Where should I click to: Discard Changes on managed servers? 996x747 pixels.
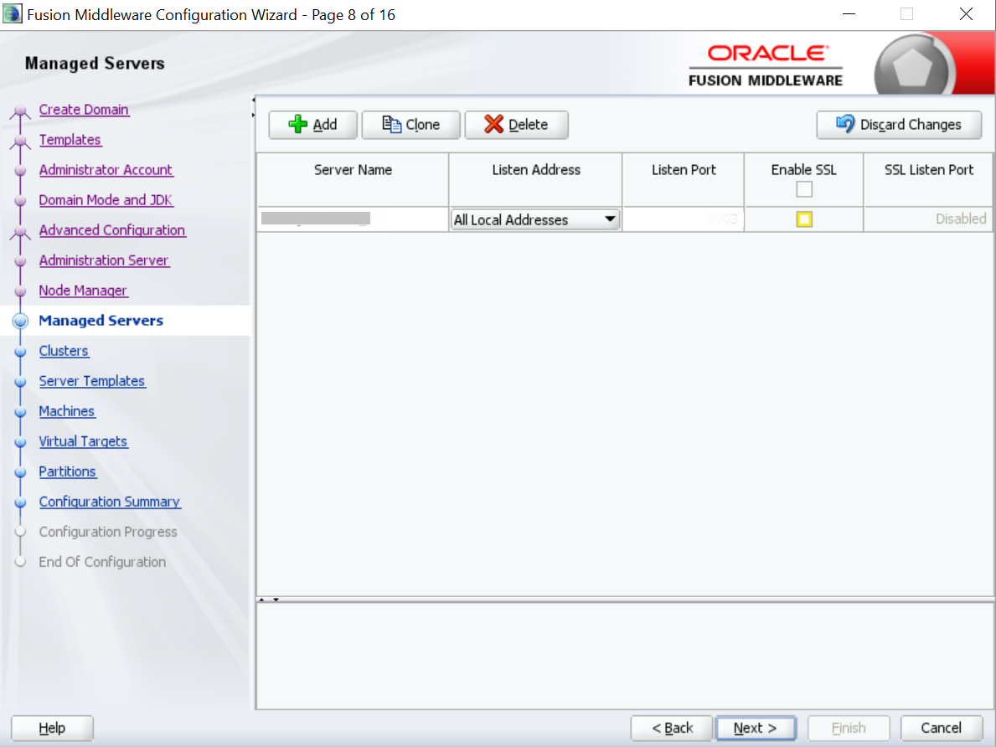pos(899,125)
